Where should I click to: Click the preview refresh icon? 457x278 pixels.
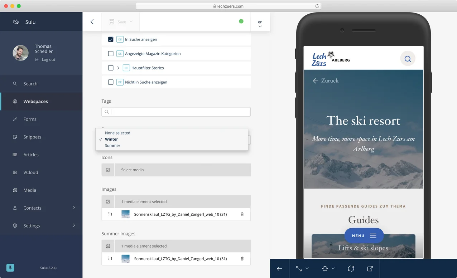coord(351,269)
